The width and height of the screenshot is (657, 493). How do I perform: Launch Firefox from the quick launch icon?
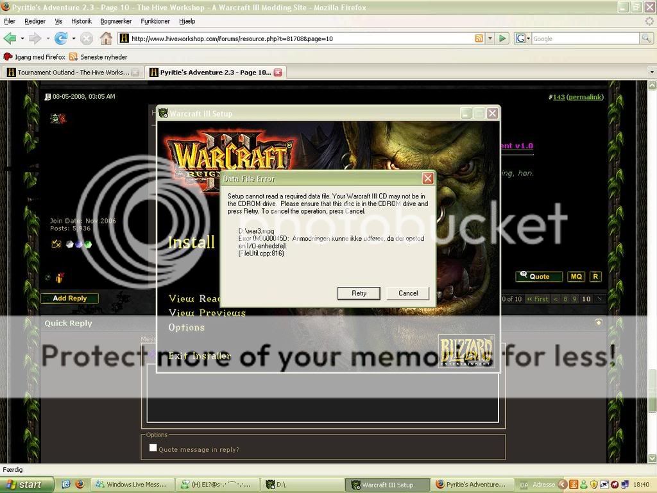[80, 484]
